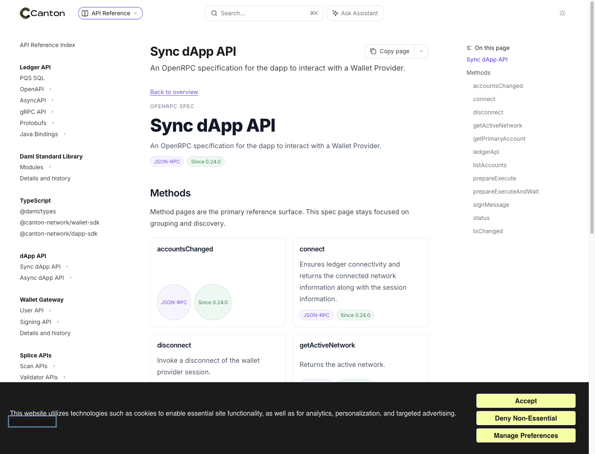This screenshot has width=595, height=454.
Task: Toggle the light/dark theme sun icon
Action: [x=562, y=13]
